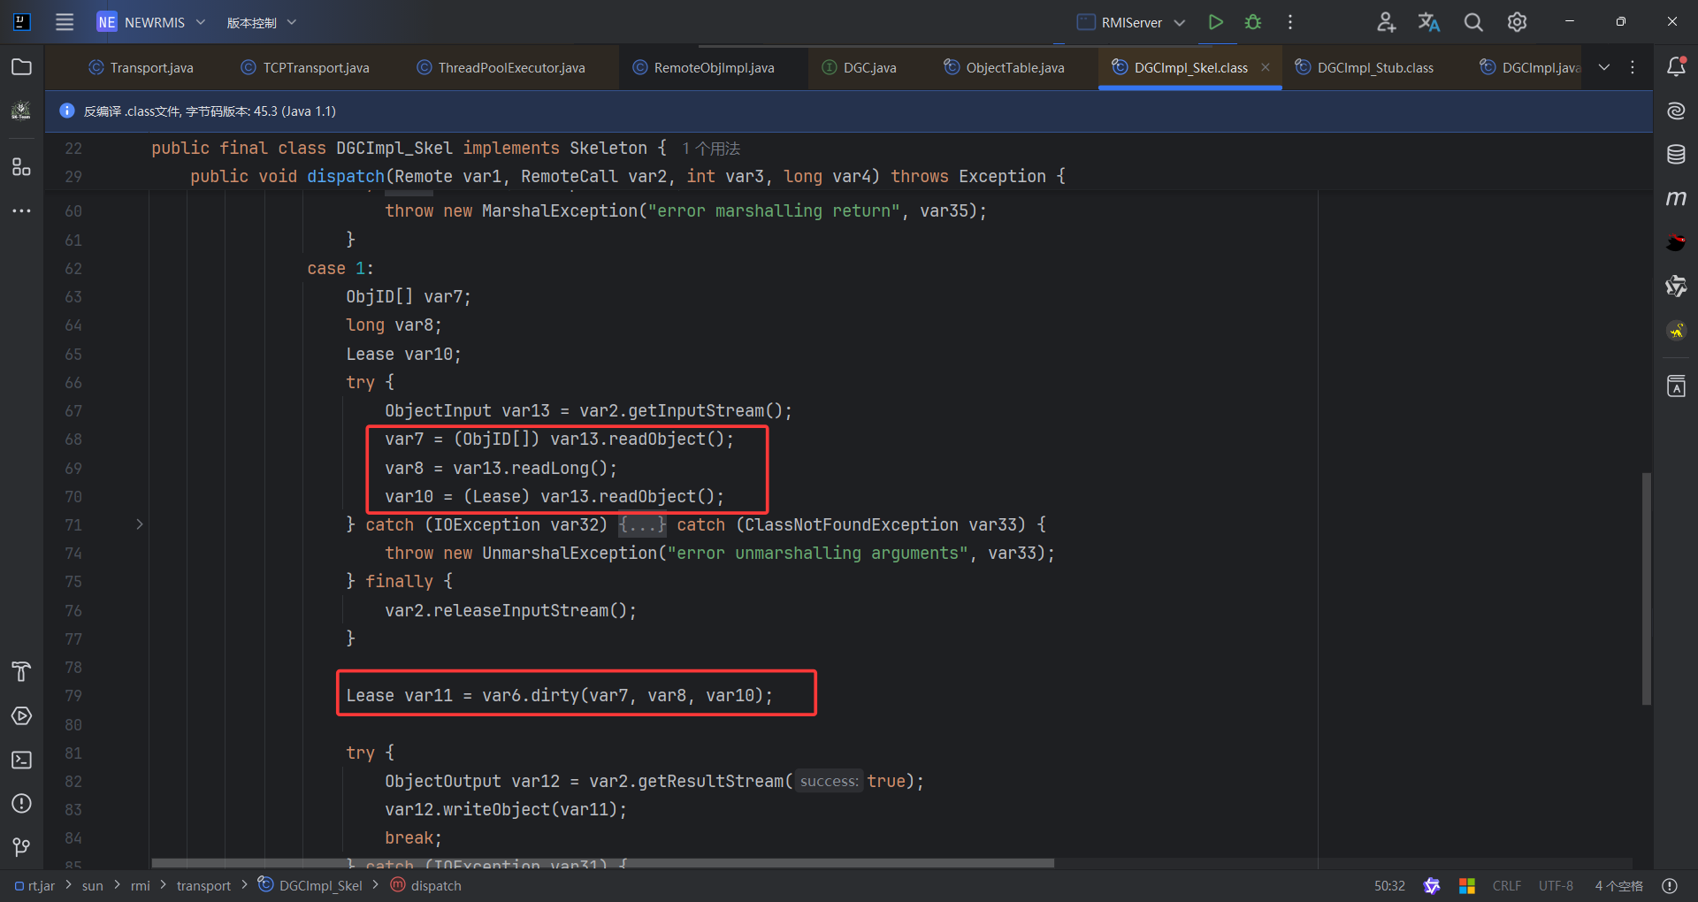Open caret position 50:32 indicator
Screen dimensions: 1698x902
(1389, 886)
